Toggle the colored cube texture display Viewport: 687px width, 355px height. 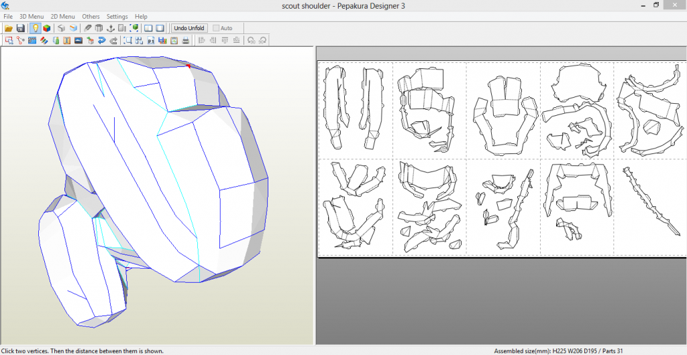(46, 28)
